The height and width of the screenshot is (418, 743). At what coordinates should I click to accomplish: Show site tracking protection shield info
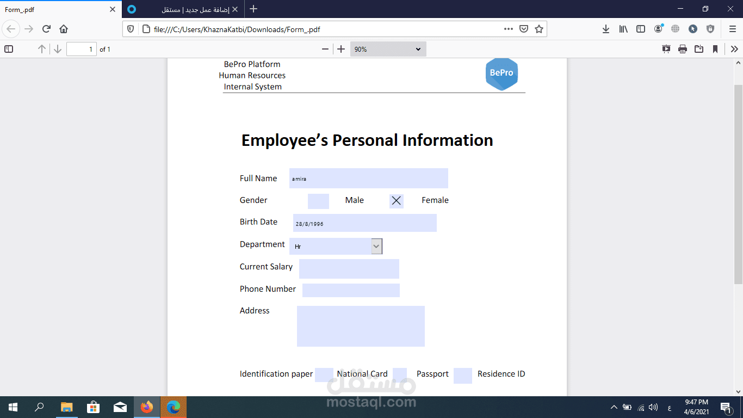(130, 29)
